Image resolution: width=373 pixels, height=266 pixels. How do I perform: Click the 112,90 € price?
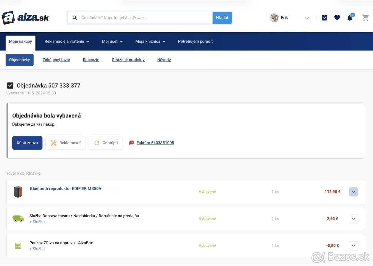point(333,192)
